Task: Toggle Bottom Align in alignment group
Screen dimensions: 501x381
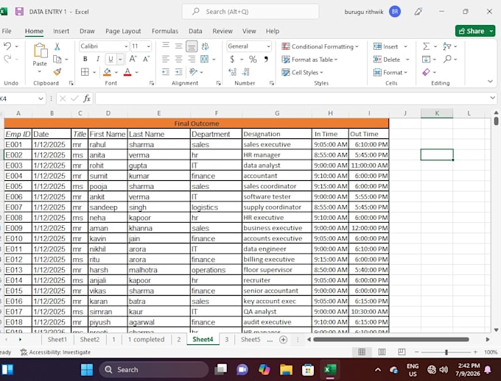Action: point(192,46)
